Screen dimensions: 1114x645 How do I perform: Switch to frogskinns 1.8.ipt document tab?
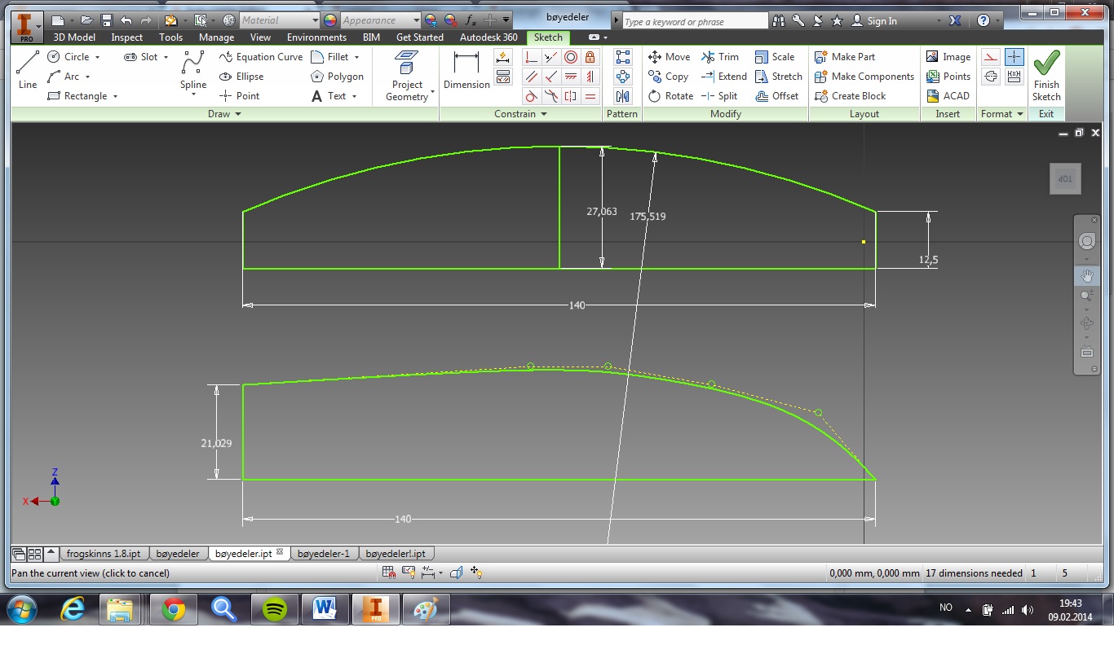click(104, 554)
